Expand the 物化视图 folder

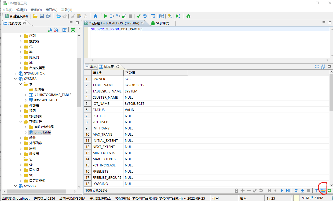21,116
